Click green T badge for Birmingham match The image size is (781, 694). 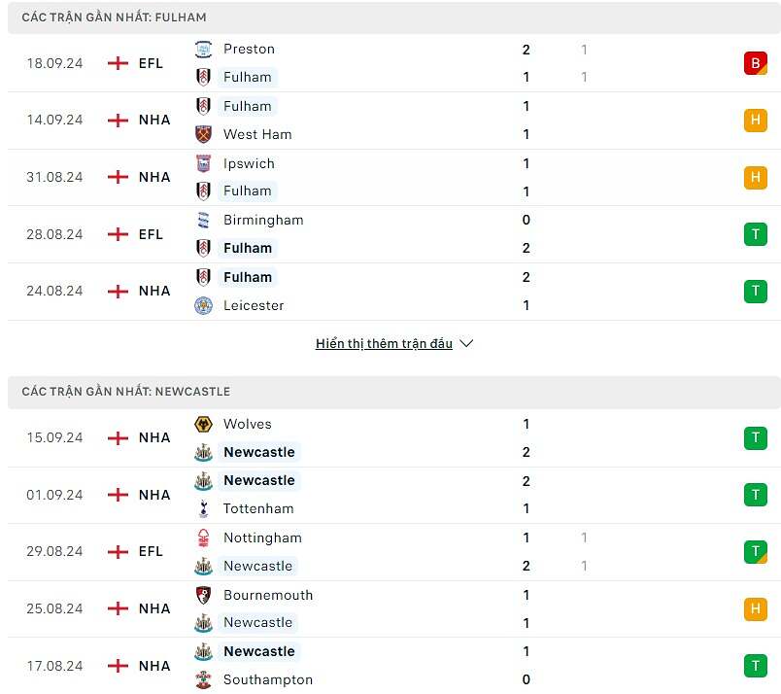(x=755, y=234)
